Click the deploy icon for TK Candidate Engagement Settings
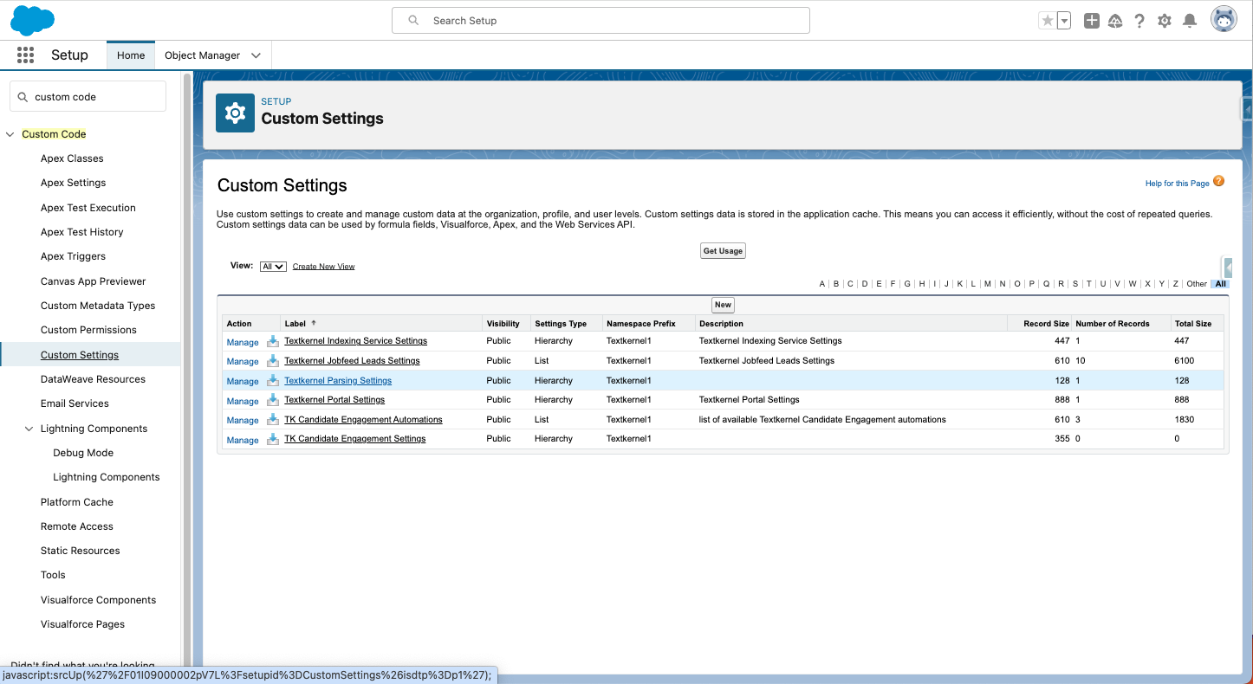 pyautogui.click(x=273, y=439)
